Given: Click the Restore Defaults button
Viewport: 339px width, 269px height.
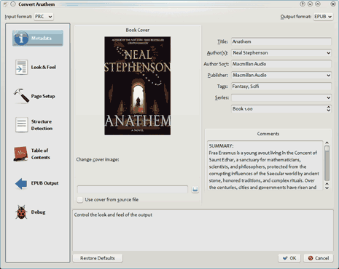Looking at the screenshot, I should (98, 258).
